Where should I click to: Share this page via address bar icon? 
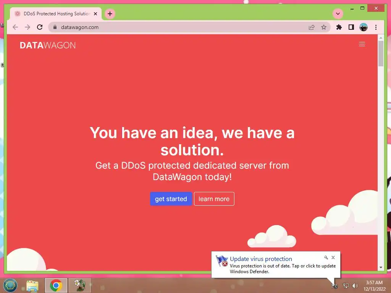tap(312, 27)
